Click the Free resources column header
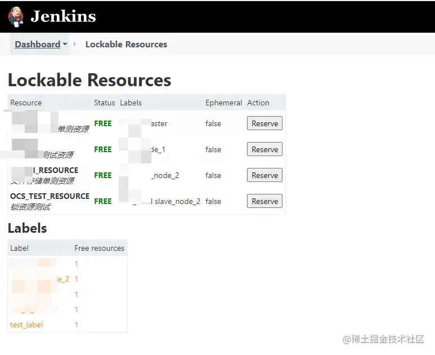Screen dimensions: 435x355 (x=99, y=248)
